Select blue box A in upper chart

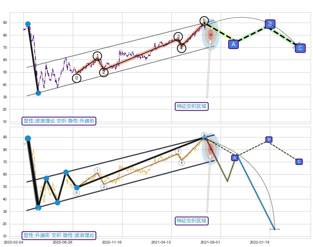[233, 44]
